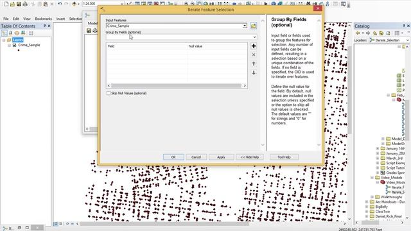Click the Options icon in Table Of Contents toolbar
Viewport: 411px width, 231px height.
click(31, 33)
